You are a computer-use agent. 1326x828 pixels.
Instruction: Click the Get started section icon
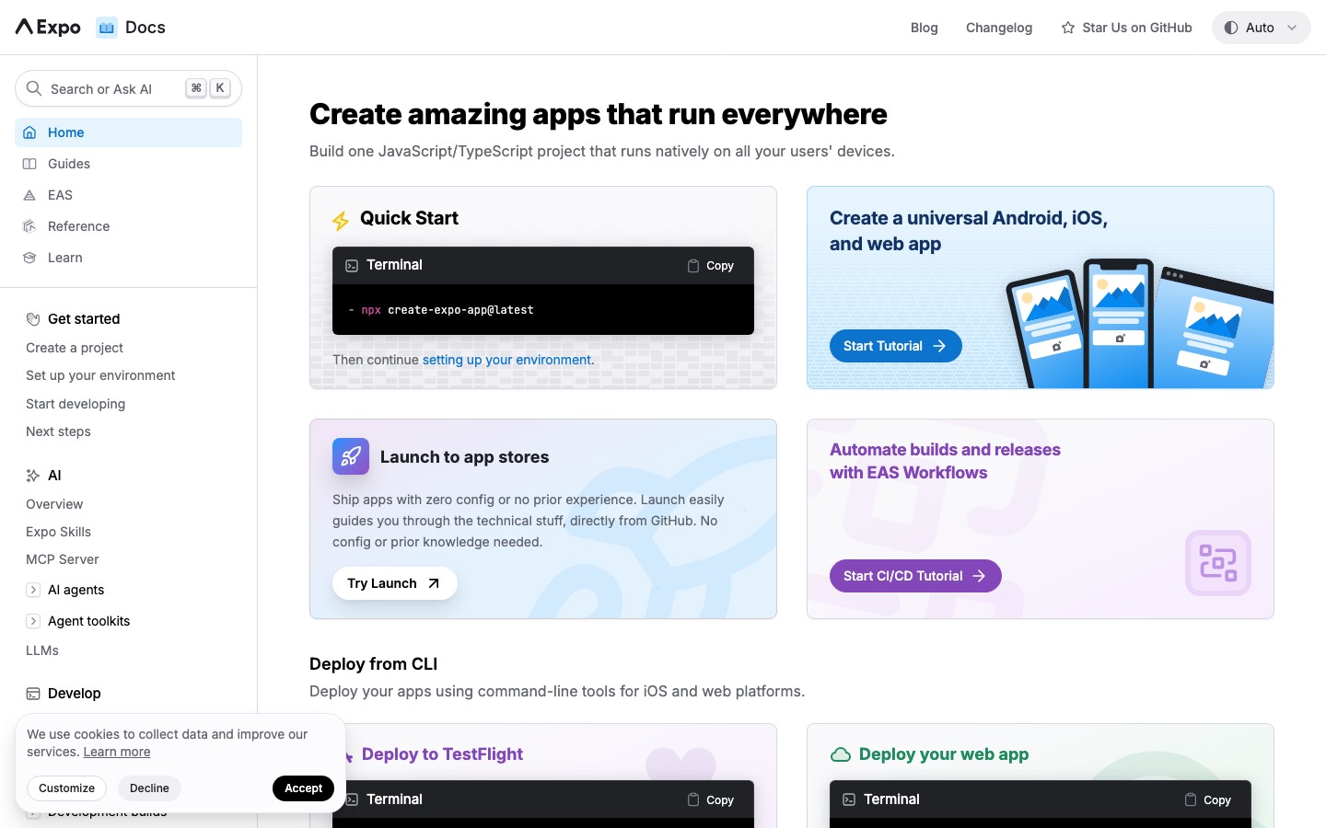coord(33,319)
